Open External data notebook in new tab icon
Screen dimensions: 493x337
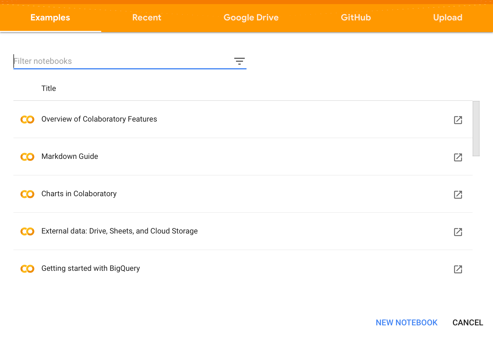[458, 232]
